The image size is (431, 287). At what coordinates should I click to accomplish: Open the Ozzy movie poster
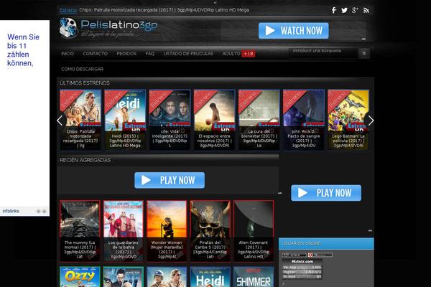(x=80, y=276)
